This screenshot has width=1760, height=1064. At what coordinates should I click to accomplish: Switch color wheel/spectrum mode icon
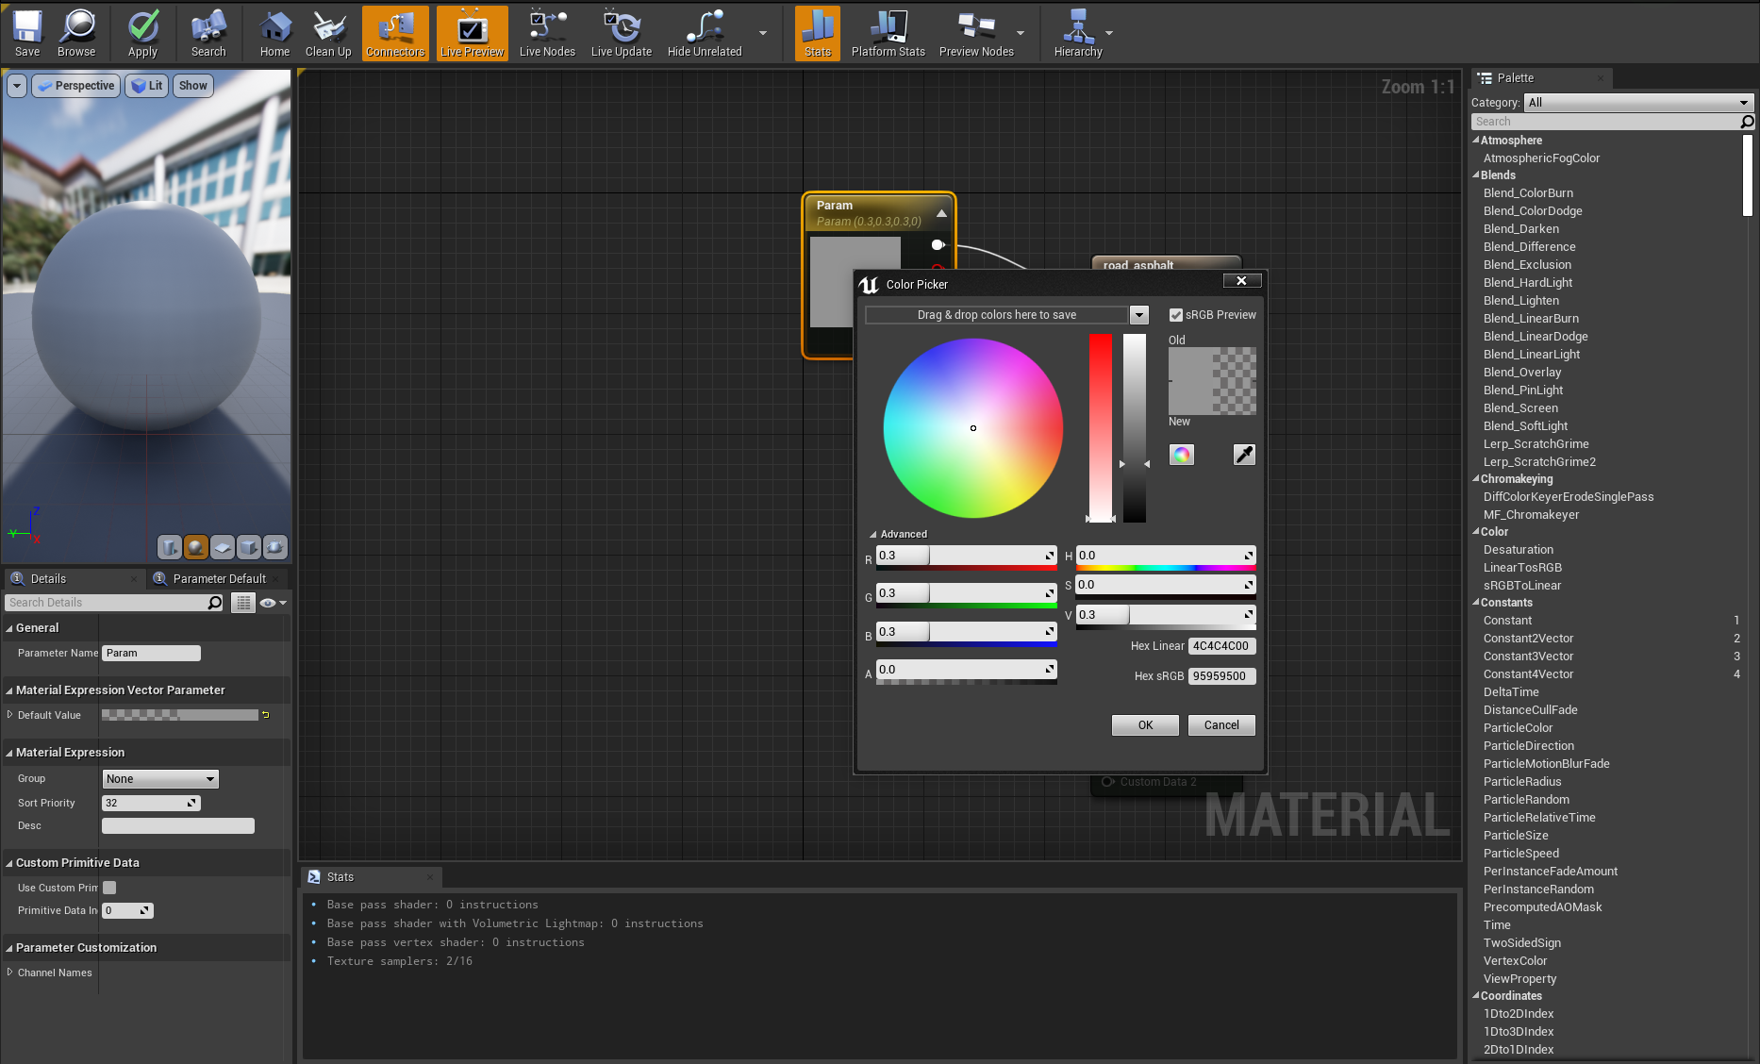pos(1182,455)
